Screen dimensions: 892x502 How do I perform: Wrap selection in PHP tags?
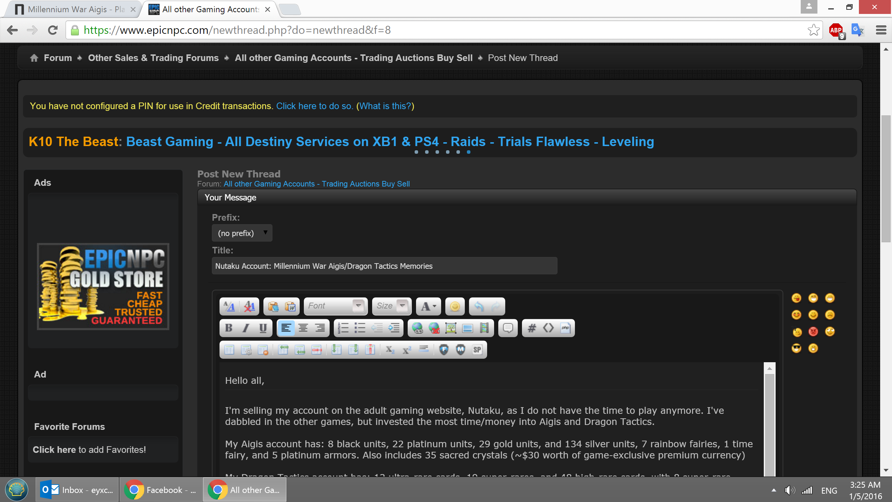565,328
